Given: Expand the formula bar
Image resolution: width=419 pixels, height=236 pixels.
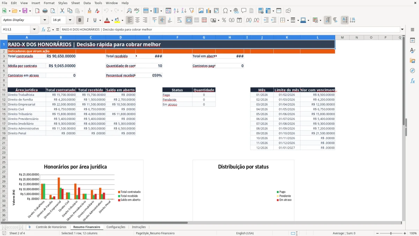Looking at the screenshot, I should (x=402, y=29).
